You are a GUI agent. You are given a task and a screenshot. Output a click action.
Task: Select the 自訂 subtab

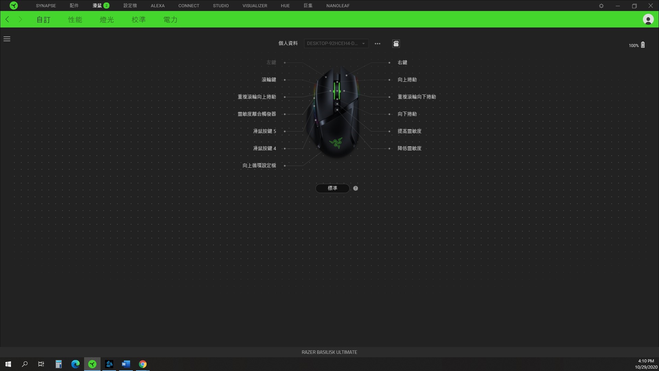44,20
